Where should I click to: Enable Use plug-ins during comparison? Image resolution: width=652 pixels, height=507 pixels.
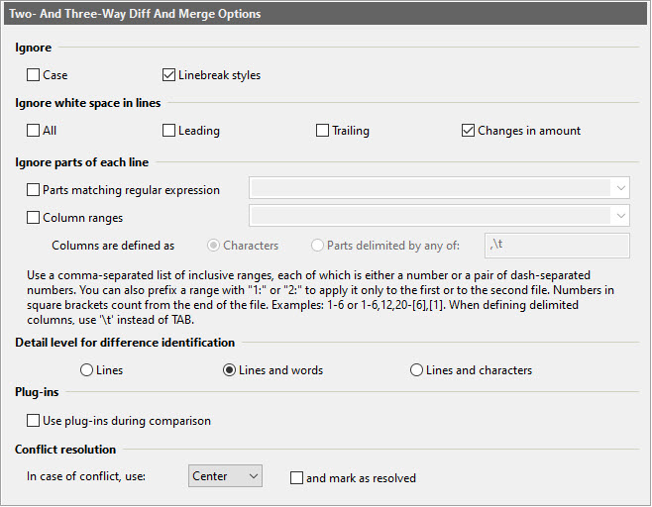coord(35,421)
